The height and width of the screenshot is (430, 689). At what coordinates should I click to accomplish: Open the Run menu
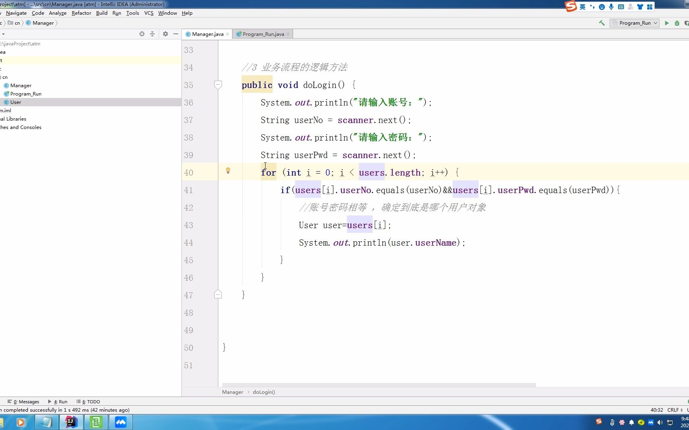tap(117, 13)
